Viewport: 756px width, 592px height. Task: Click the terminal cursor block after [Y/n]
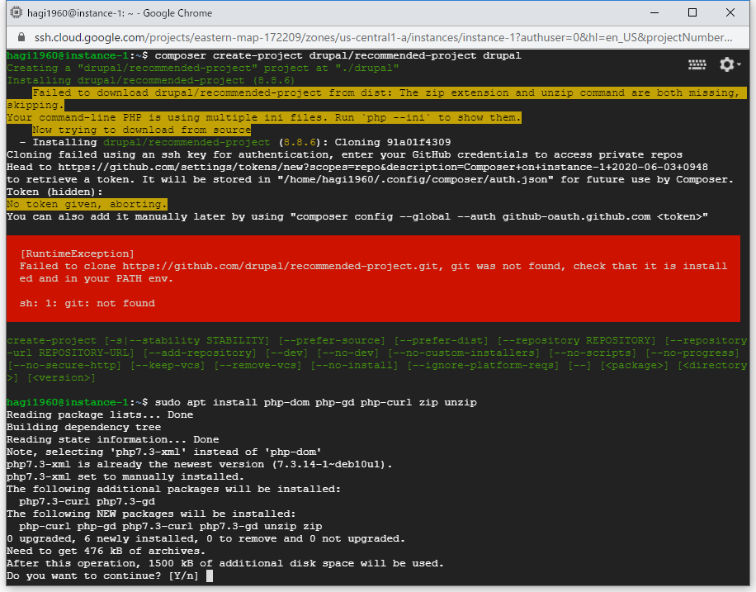pyautogui.click(x=210, y=576)
